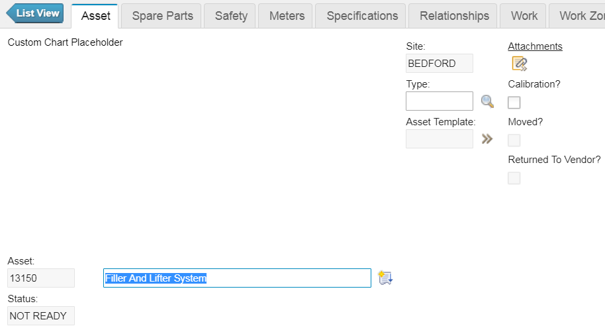Switch to the Work tab
This screenshot has width=605, height=330.
pos(524,16)
